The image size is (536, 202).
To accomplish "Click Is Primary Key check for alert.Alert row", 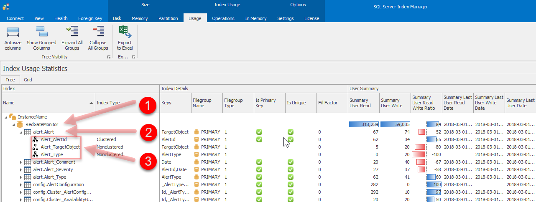I will point(259,132).
